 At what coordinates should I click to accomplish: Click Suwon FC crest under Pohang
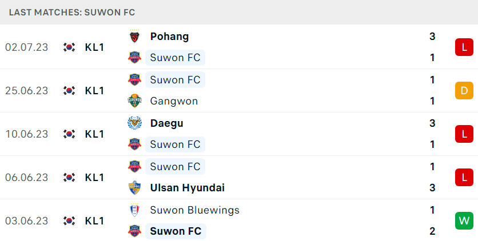pos(134,58)
